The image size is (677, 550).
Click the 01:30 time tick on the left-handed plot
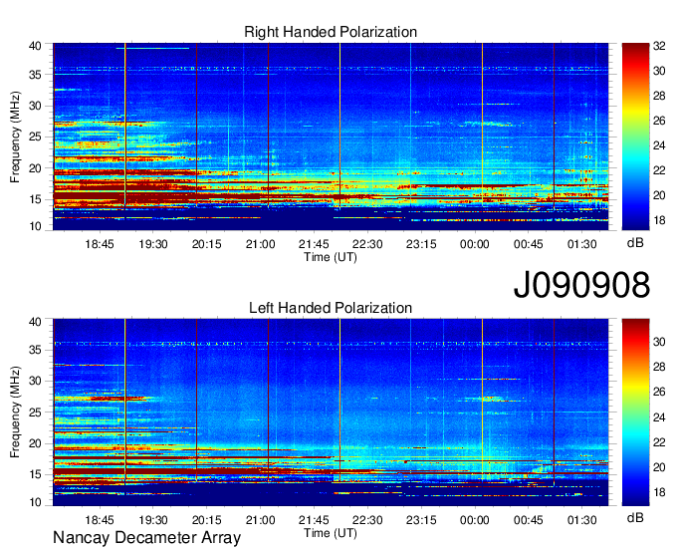[x=582, y=520]
